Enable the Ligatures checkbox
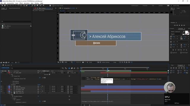Image resolution: width=190 pixels, height=106 pixels. tap(171, 53)
